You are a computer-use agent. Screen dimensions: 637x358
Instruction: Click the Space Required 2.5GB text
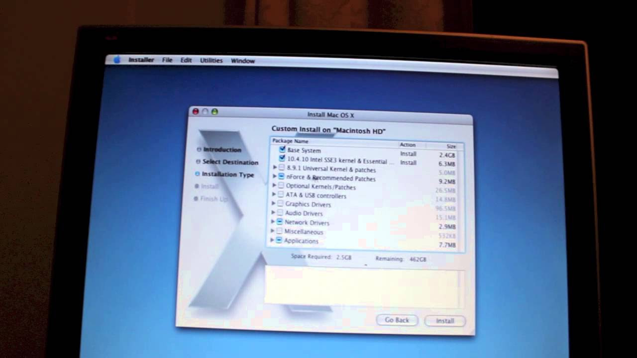(321, 257)
